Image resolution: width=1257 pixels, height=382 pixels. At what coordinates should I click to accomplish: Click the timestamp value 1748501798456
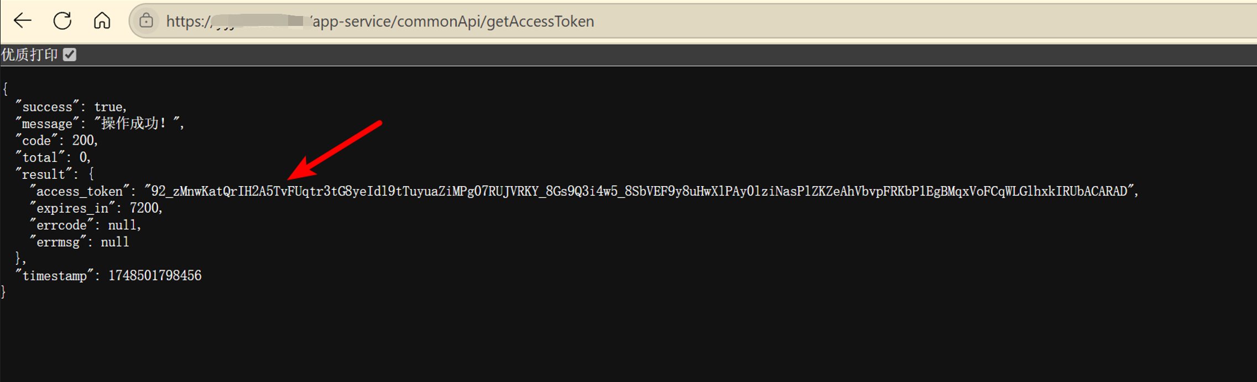(x=155, y=275)
